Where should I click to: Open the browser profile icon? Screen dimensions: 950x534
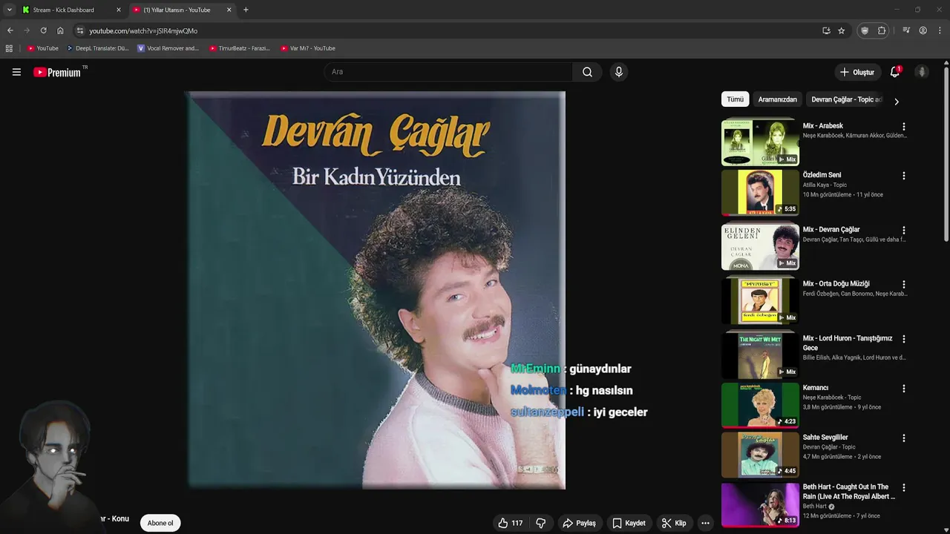[x=923, y=30]
